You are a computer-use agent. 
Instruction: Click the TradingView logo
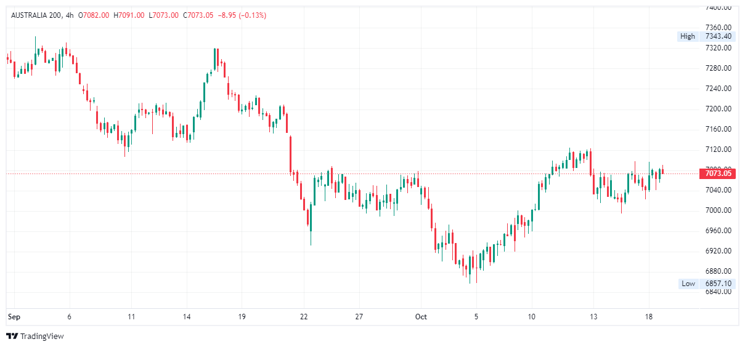point(35,336)
